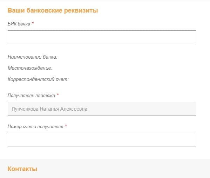
Task: Click the Получатель платежа label
Action: point(31,96)
